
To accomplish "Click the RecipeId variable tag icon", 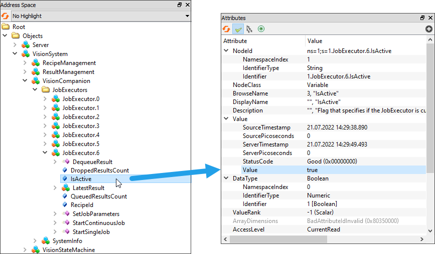I will click(x=65, y=205).
